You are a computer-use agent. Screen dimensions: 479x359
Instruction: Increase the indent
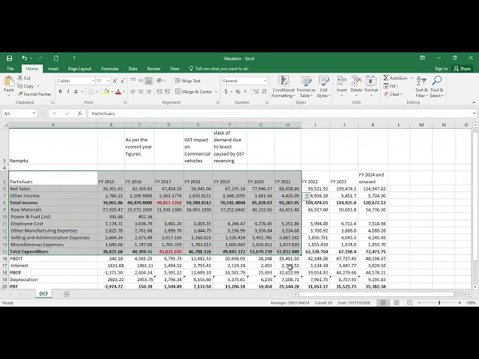point(167,91)
